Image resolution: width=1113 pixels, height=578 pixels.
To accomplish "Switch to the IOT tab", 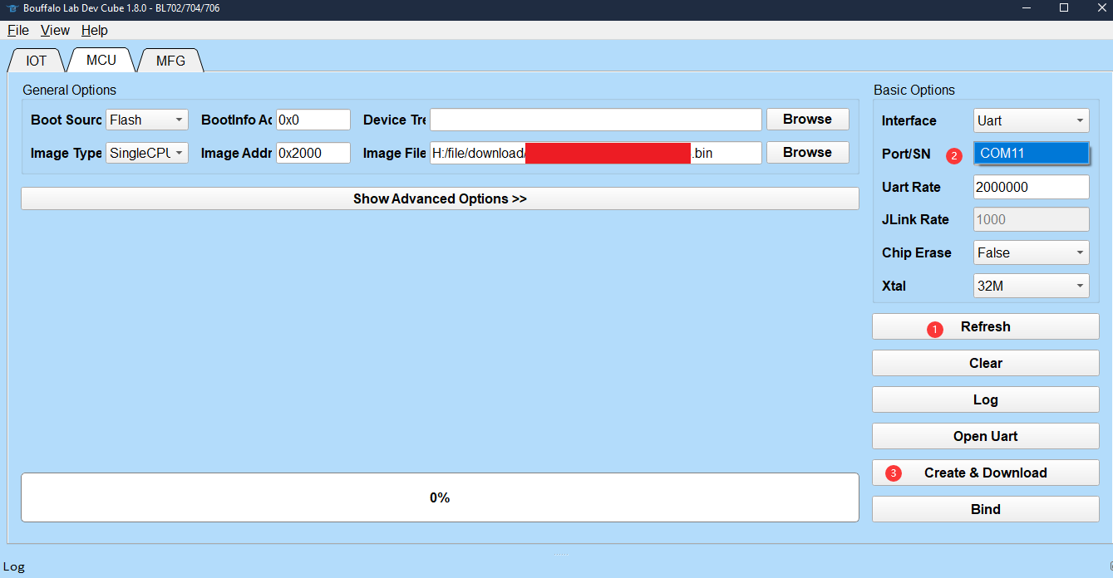I will 37,61.
